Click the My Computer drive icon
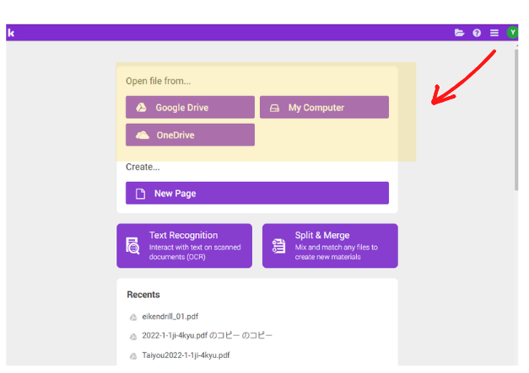 (x=274, y=108)
